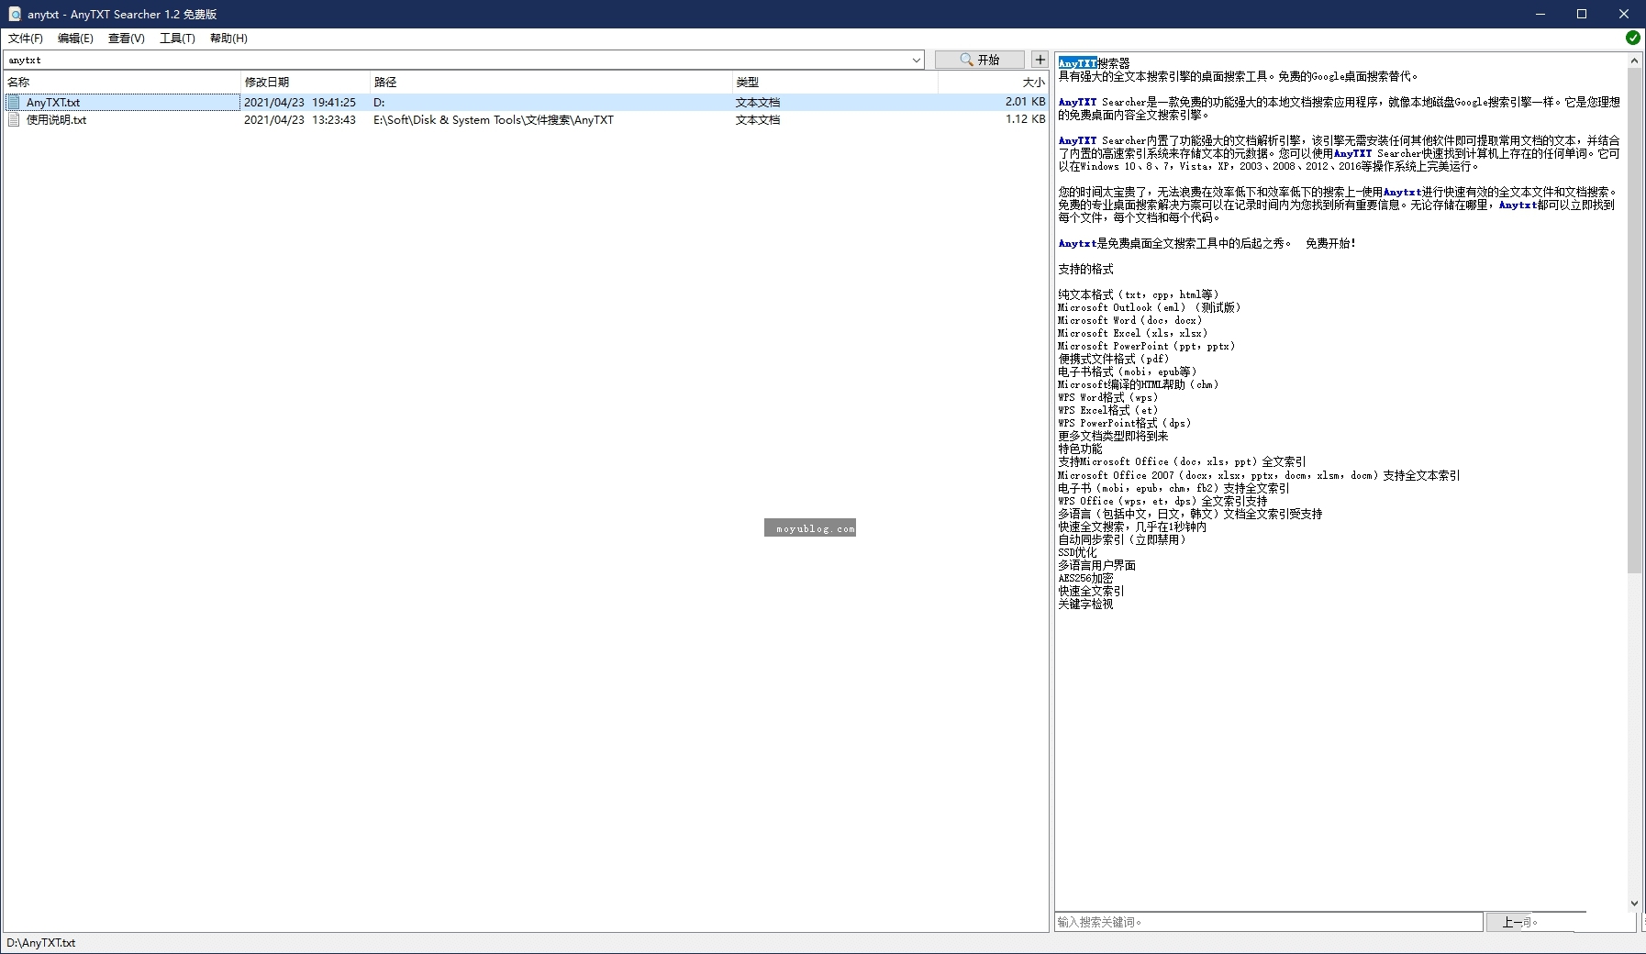Click the E:\Soft\Disk & System Tools path cell
Viewport: 1646px width, 954px height.
(x=494, y=120)
